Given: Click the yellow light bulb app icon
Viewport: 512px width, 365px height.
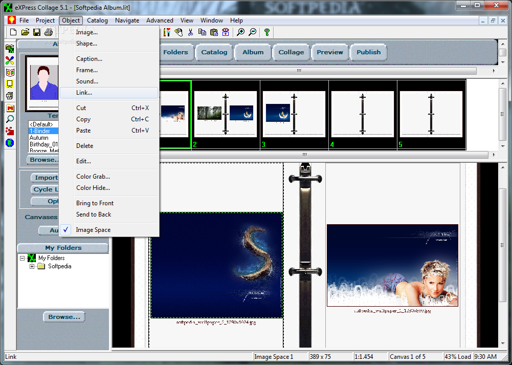Looking at the screenshot, I should [x=12, y=20].
